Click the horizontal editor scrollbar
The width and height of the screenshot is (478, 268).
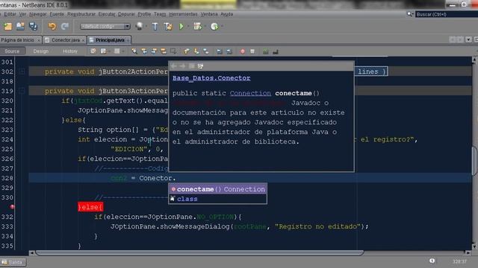pyautogui.click(x=199, y=253)
